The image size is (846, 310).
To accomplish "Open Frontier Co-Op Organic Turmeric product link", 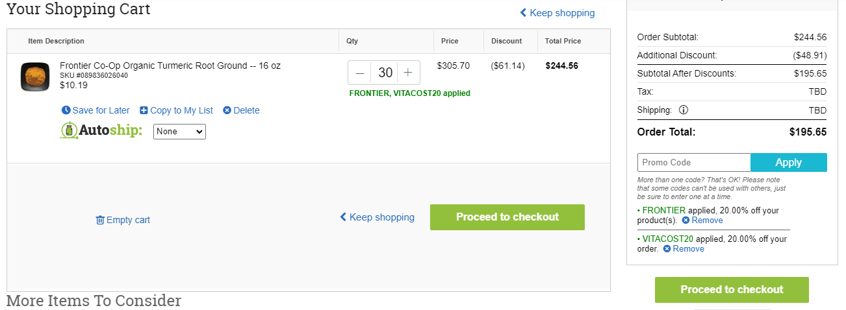I will [x=170, y=66].
